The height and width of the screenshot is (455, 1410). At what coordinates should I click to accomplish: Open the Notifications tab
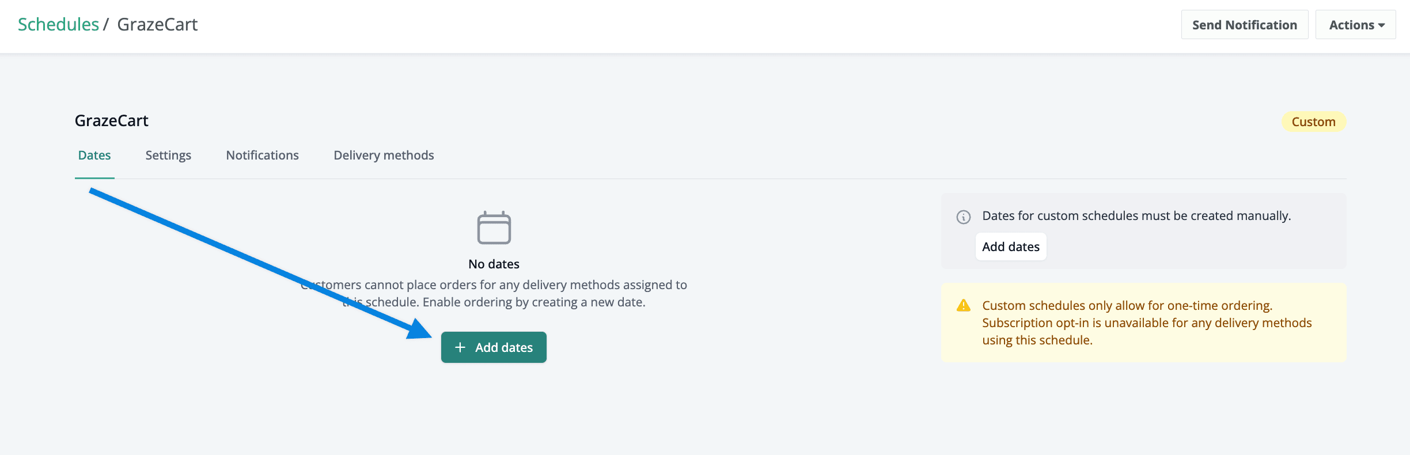[x=262, y=156]
